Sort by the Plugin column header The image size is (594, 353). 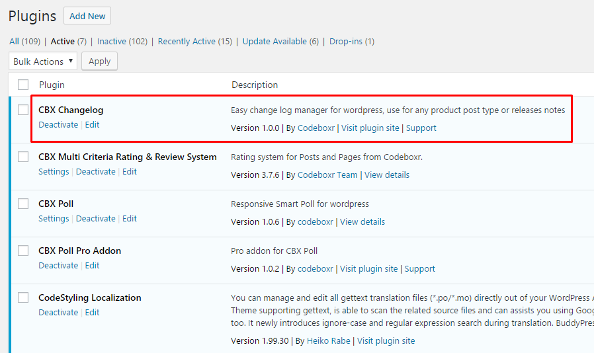click(52, 85)
